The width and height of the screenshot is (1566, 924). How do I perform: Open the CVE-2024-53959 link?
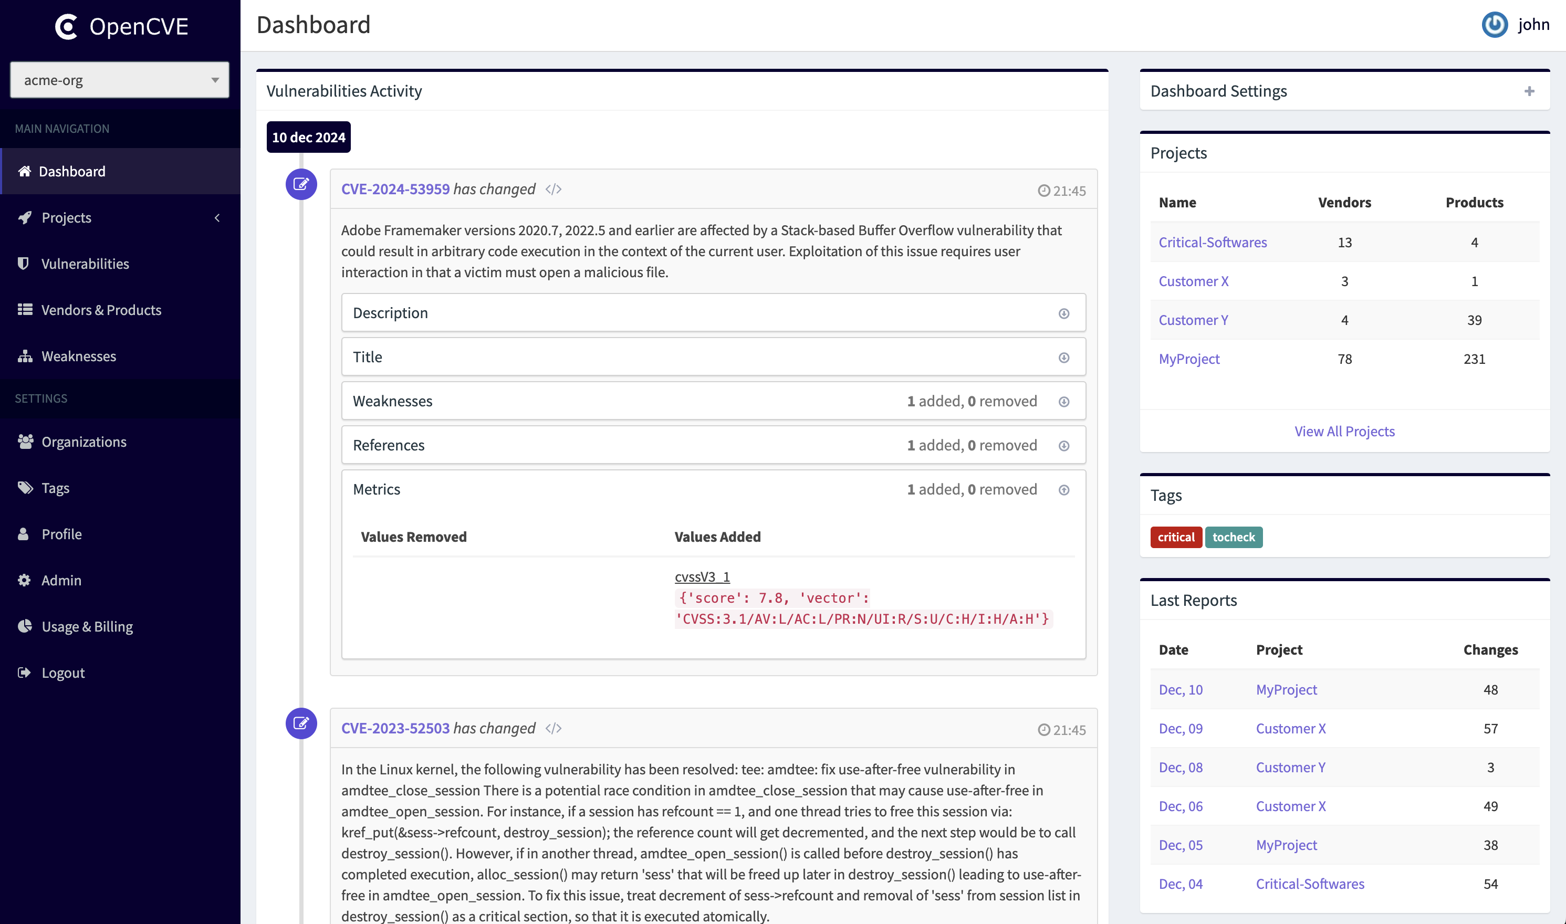pyautogui.click(x=395, y=188)
